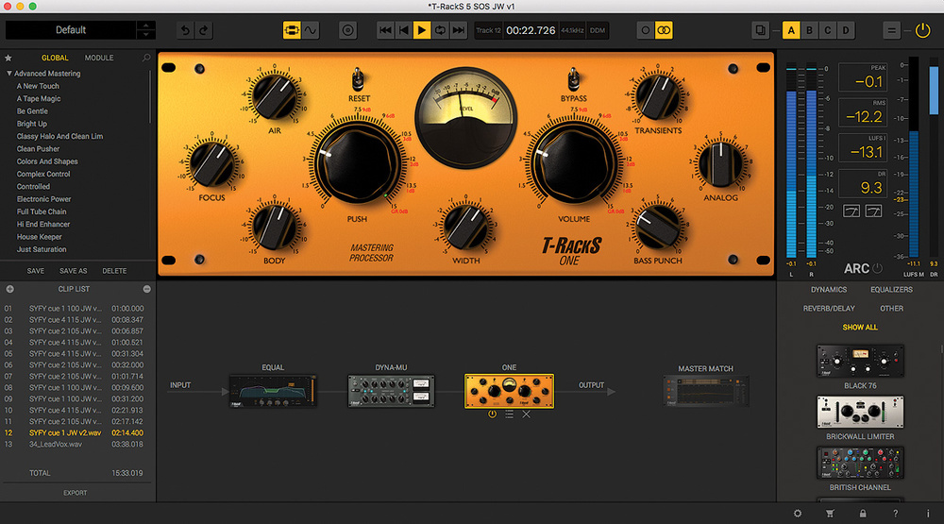This screenshot has height=524, width=944.
Task: Collapse the Advanced Mastering preset folder
Action: (9, 74)
